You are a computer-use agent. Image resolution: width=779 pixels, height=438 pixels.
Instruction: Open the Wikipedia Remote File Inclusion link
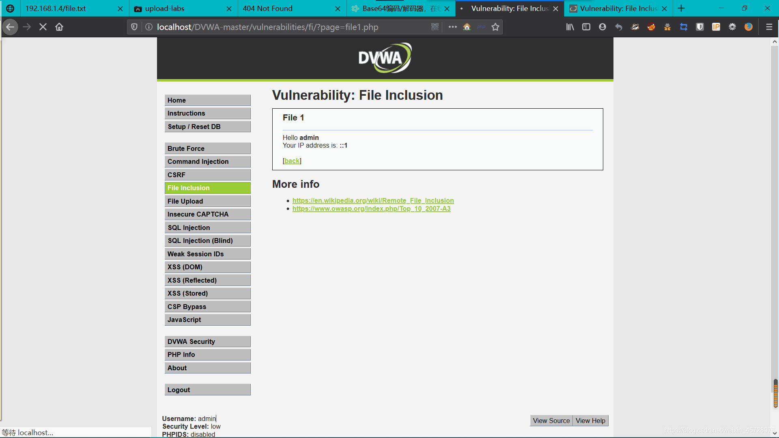[x=373, y=200]
